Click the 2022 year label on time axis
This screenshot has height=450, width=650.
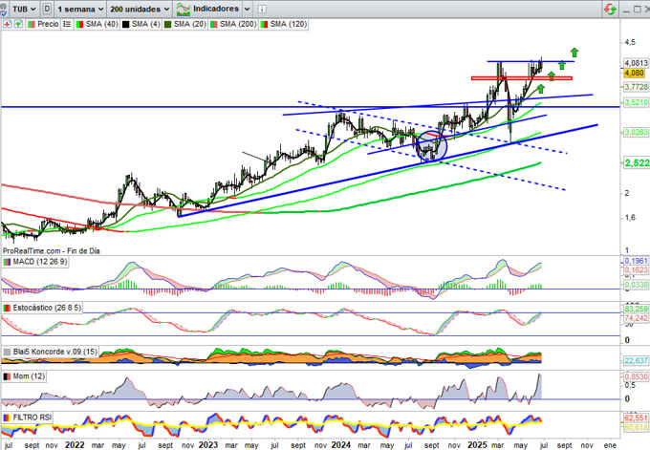75,445
